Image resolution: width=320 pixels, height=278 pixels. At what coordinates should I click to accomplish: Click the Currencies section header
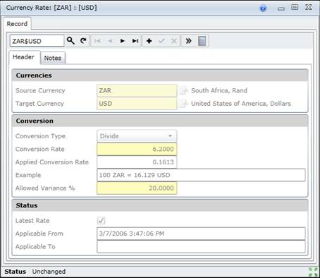(160, 75)
